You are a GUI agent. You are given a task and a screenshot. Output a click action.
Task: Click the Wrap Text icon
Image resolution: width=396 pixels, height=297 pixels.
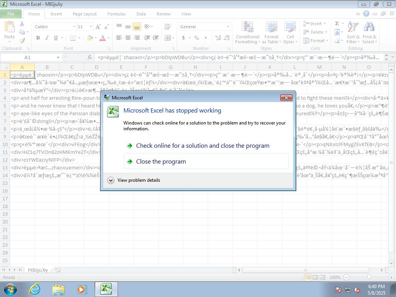coord(167,27)
